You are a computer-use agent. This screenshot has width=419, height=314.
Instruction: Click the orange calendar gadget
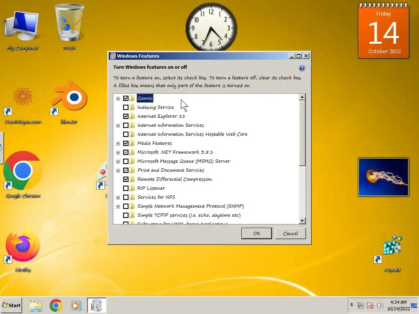tap(383, 31)
